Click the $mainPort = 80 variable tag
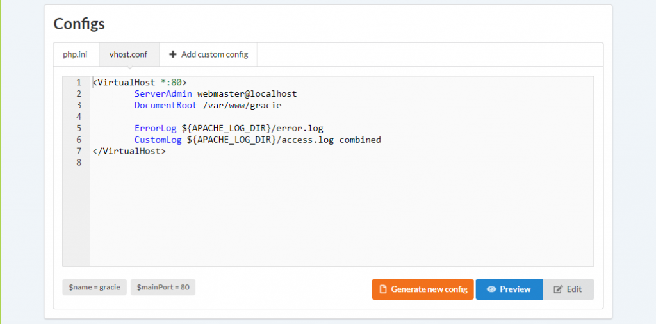656x324 pixels. pyautogui.click(x=163, y=288)
